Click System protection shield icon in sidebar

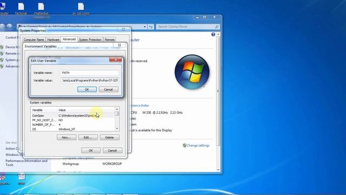[x=2, y=60]
